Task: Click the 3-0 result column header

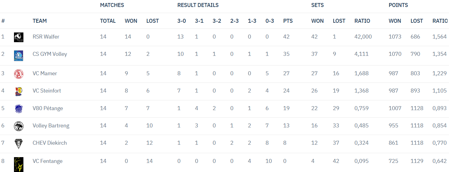Action: point(181,21)
